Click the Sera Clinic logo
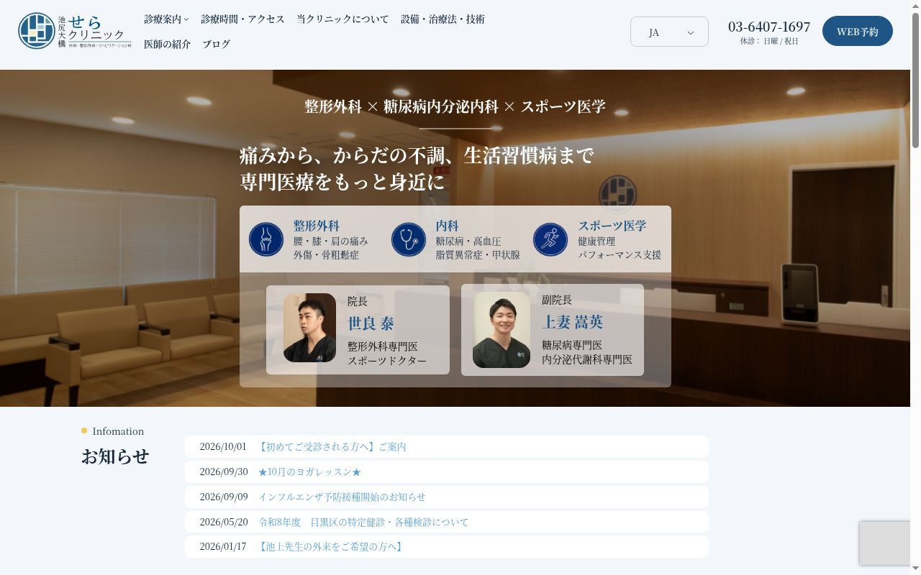The height and width of the screenshot is (575, 921). click(x=75, y=31)
